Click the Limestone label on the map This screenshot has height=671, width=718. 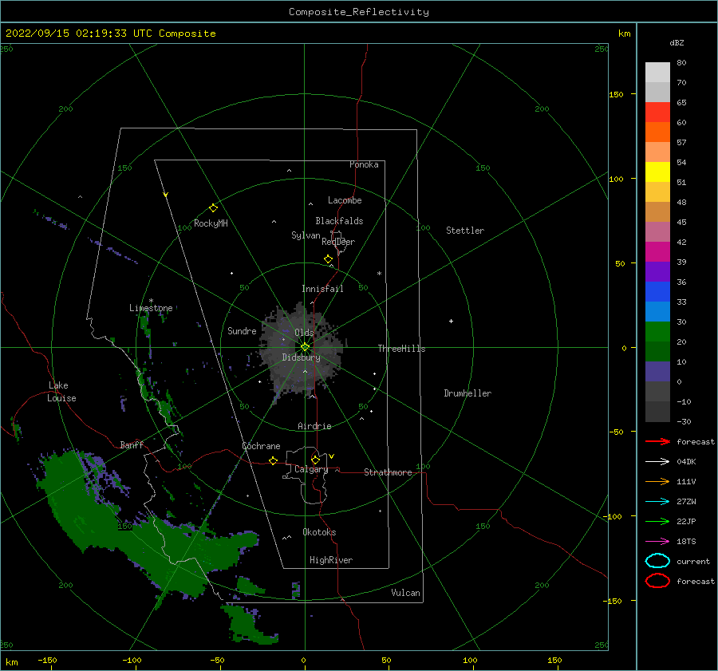coord(151,308)
